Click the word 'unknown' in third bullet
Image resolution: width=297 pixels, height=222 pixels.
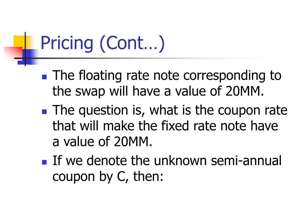(x=180, y=161)
